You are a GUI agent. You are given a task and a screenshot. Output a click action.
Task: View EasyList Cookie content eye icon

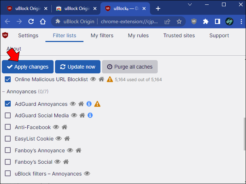pyautogui.click(x=59, y=138)
